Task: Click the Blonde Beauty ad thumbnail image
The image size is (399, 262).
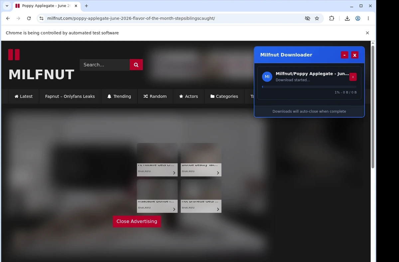Action: coord(201,153)
